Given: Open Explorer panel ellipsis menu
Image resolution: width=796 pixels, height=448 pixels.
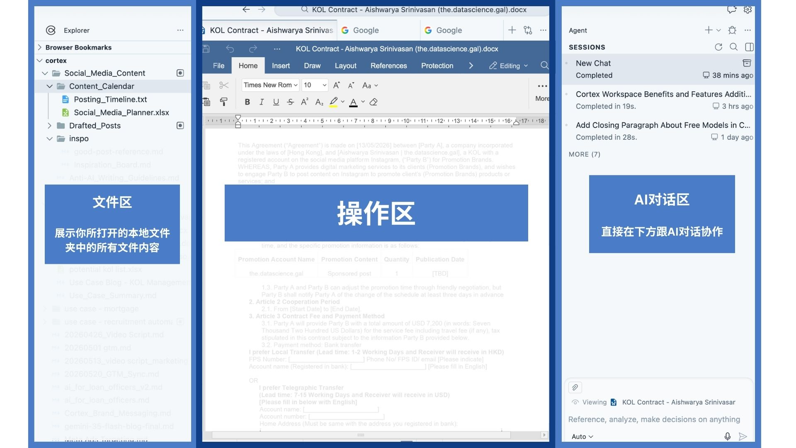Looking at the screenshot, I should click(180, 30).
